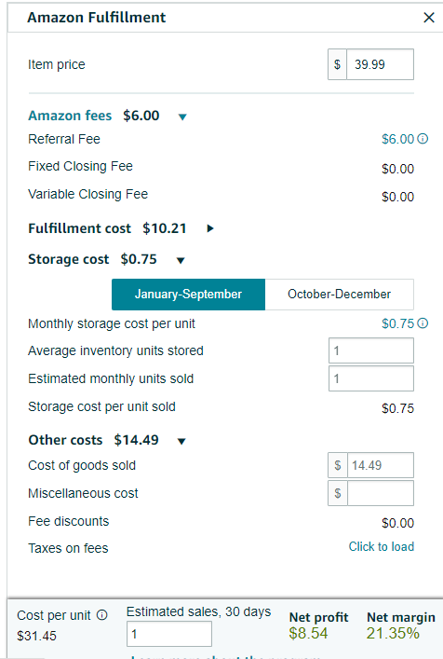This screenshot has height=659, width=443.
Task: Click the Amazon fees heading
Action: 70,116
